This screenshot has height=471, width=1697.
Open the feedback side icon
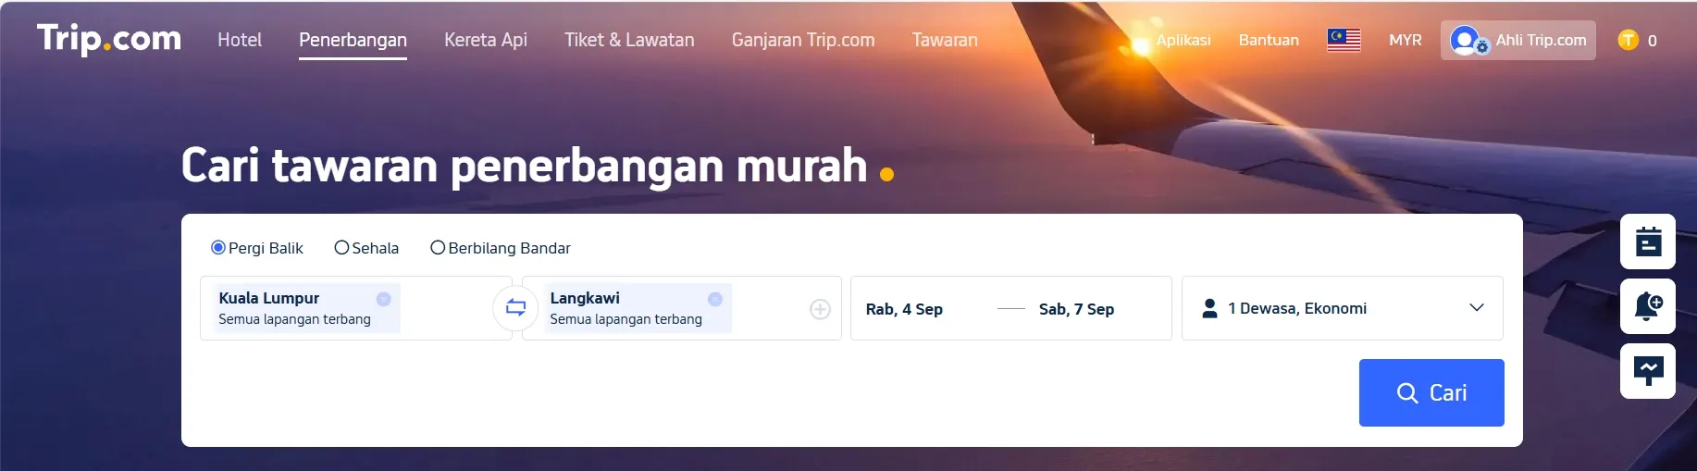[1648, 371]
